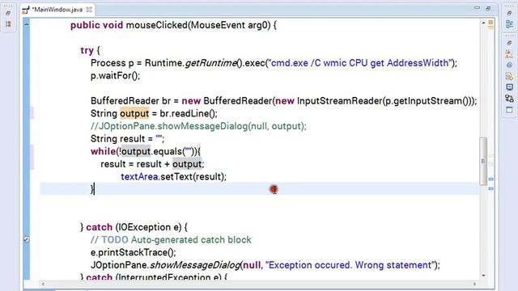Click the TODO Auto-generated comment
Screen dimensions: 518x291
click(171, 240)
